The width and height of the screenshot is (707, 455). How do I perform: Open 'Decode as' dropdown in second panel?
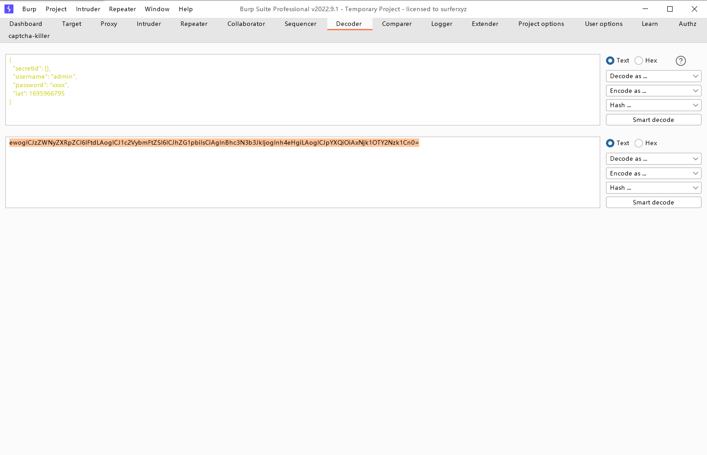[653, 159]
